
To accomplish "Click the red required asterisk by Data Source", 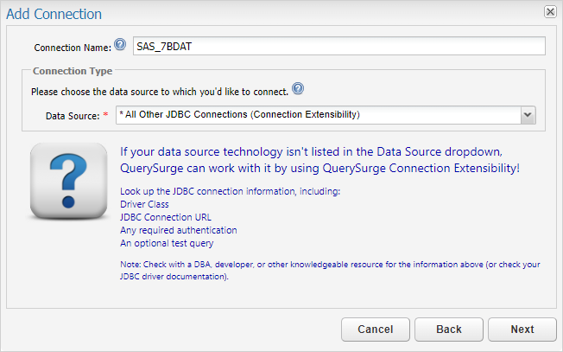I will (x=105, y=116).
